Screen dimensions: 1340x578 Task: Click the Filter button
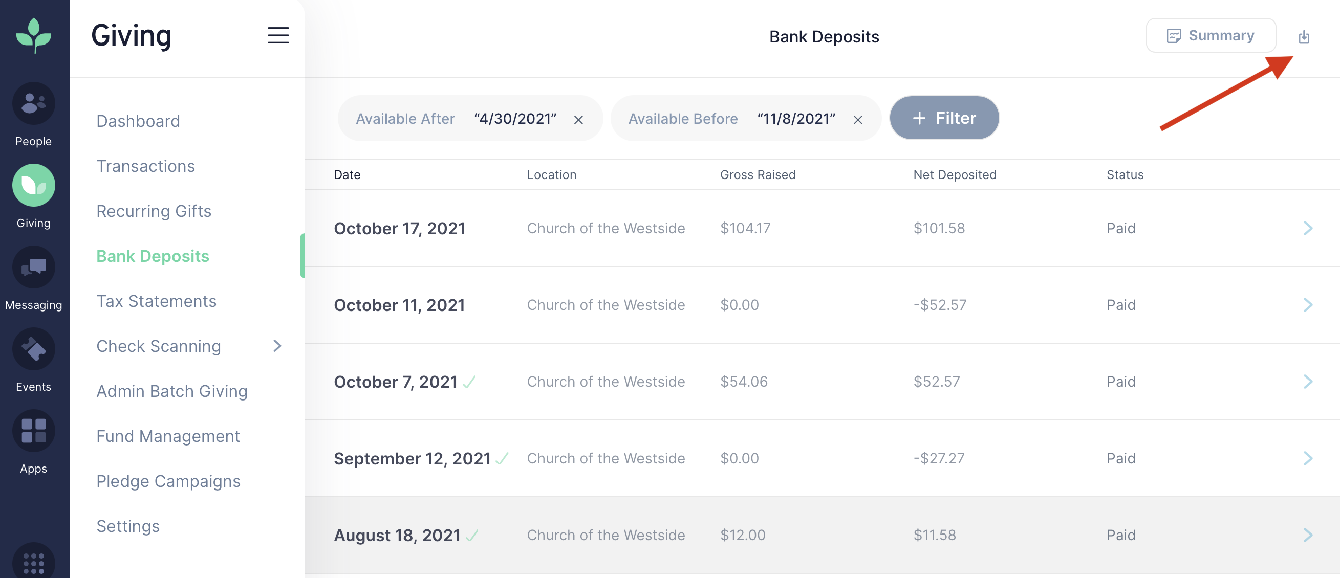click(x=944, y=118)
